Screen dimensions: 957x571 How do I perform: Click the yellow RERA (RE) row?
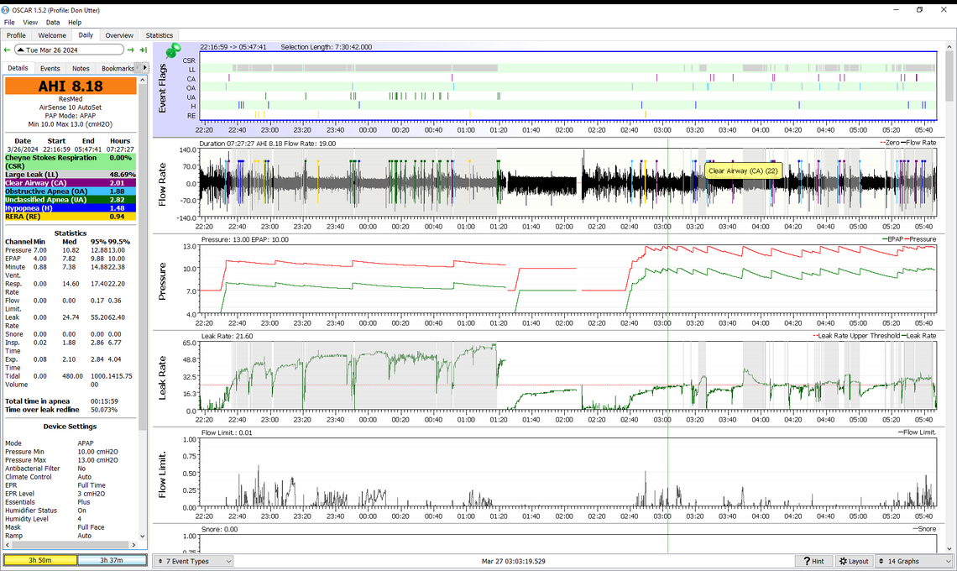(71, 216)
